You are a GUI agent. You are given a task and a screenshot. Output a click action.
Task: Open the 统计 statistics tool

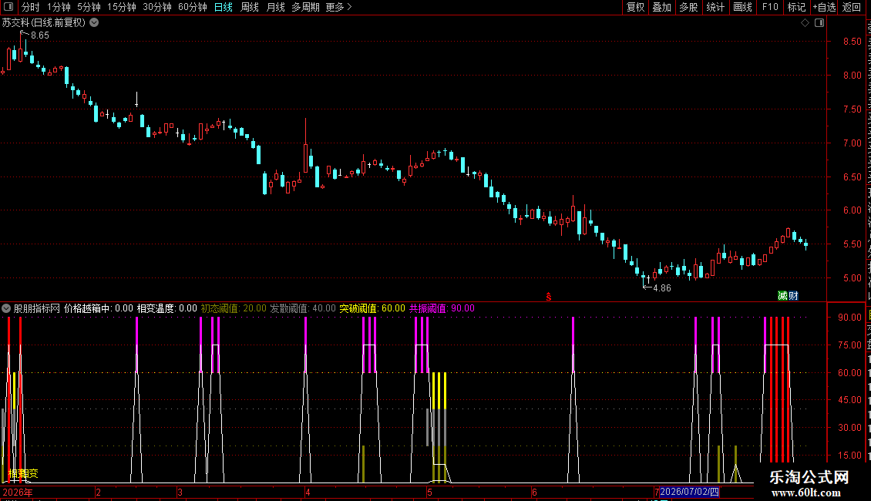click(x=715, y=7)
